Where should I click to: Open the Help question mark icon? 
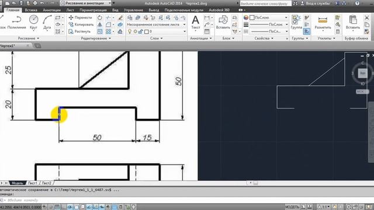[357, 3]
